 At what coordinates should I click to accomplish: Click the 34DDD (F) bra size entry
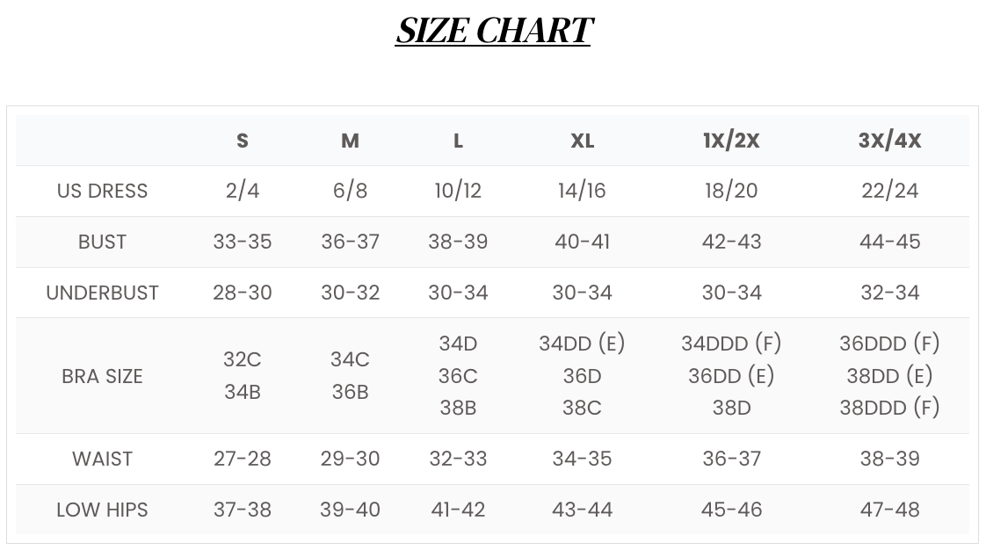731,344
